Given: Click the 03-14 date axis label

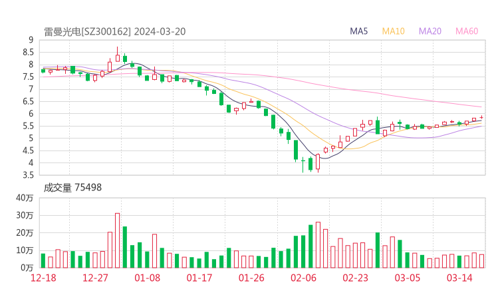Looking at the screenshot, I should tap(459, 278).
